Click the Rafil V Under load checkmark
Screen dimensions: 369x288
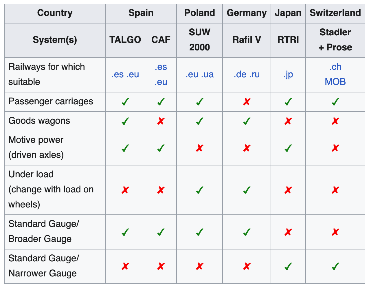pos(247,190)
